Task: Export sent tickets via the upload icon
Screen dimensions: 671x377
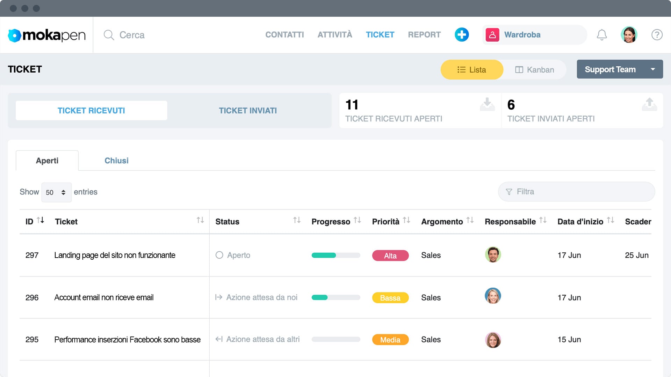Action: click(x=649, y=104)
